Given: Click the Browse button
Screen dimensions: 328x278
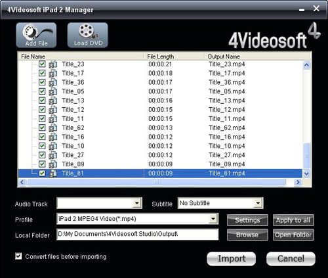Looking at the screenshot, I should point(247,235).
